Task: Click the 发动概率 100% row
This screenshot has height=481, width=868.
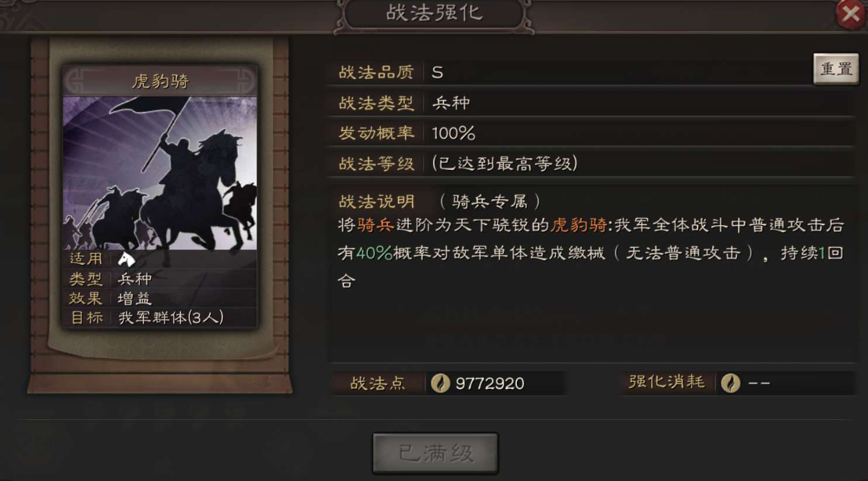Action: [593, 133]
